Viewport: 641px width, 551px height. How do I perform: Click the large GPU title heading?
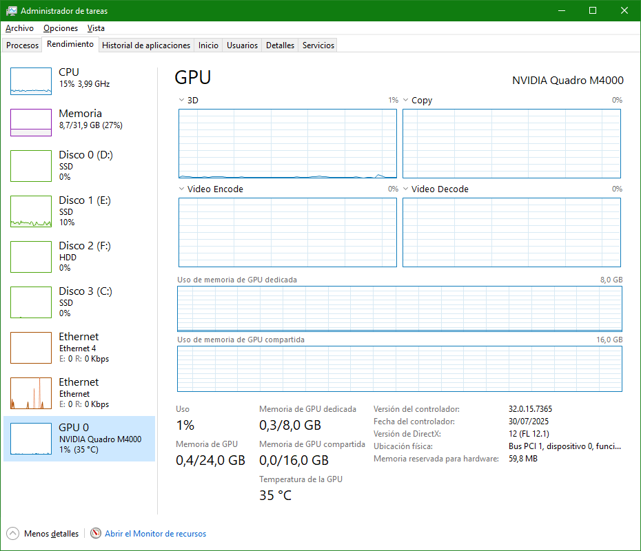coord(192,78)
